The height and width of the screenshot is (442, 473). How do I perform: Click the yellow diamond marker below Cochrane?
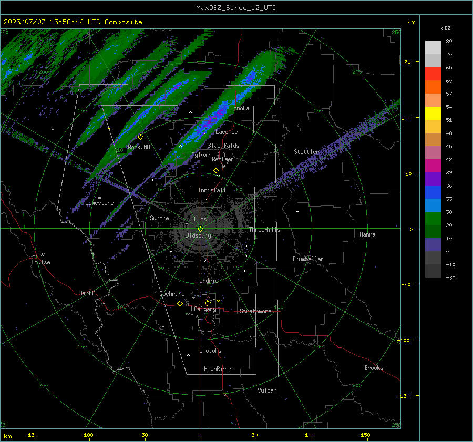tap(180, 304)
